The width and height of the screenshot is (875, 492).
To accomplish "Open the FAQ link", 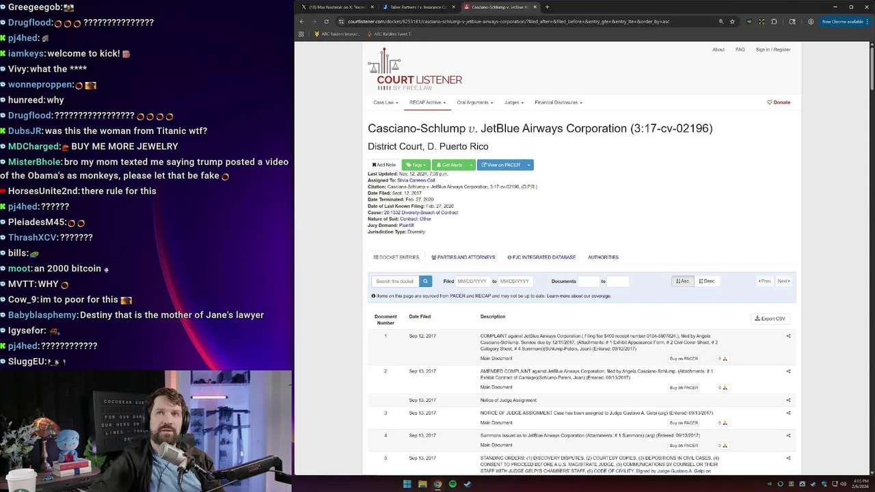I will [x=740, y=50].
